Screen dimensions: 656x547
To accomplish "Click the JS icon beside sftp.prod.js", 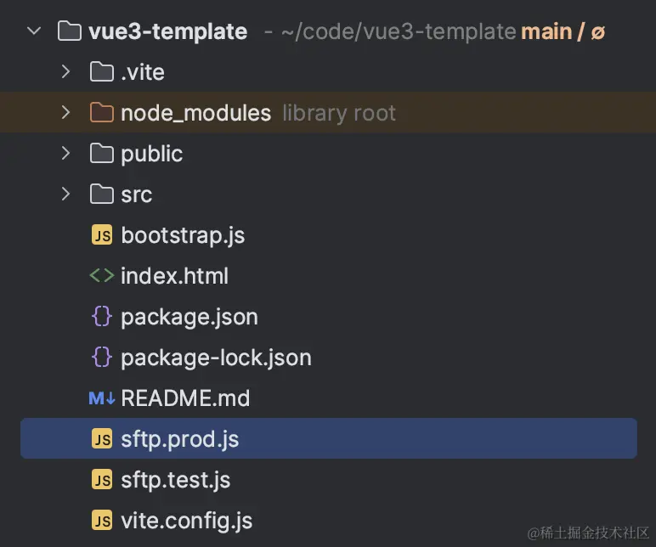I will (x=102, y=440).
